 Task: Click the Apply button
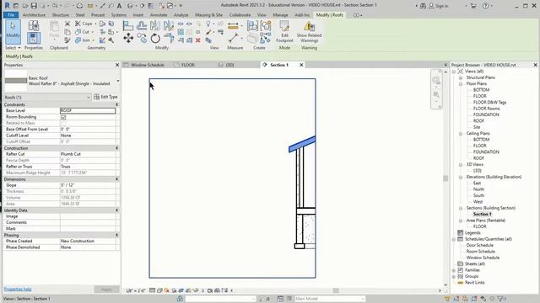pyautogui.click(x=106, y=290)
